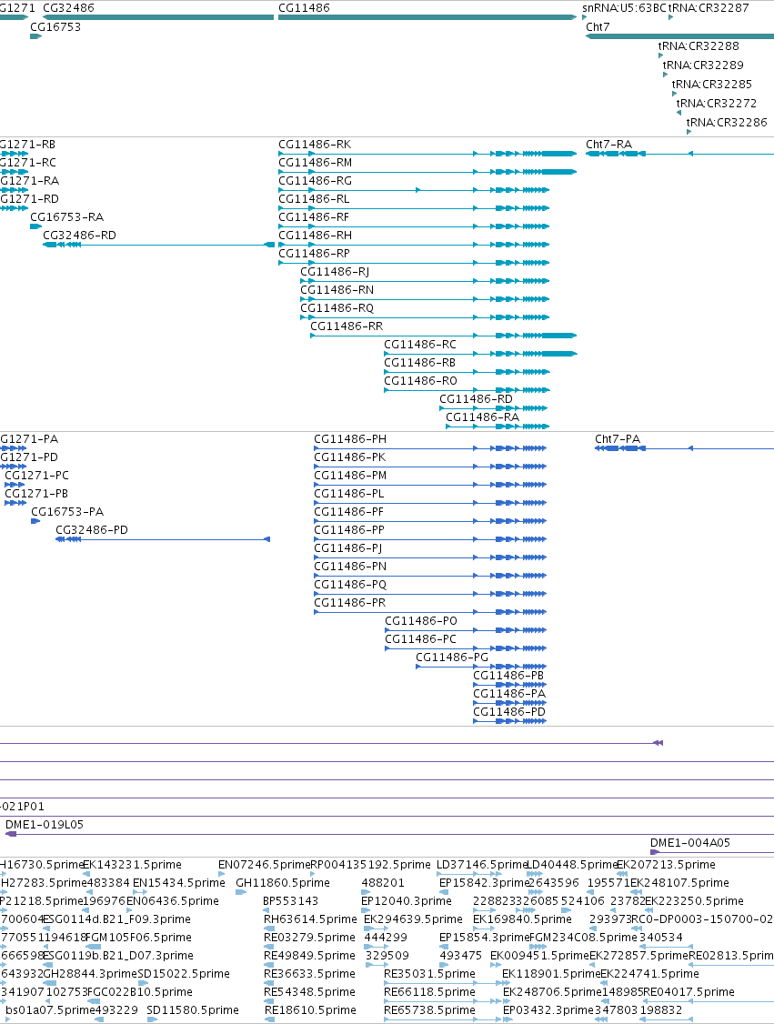
Task: Select the CG11486-PH protein label
Action: [x=350, y=439]
